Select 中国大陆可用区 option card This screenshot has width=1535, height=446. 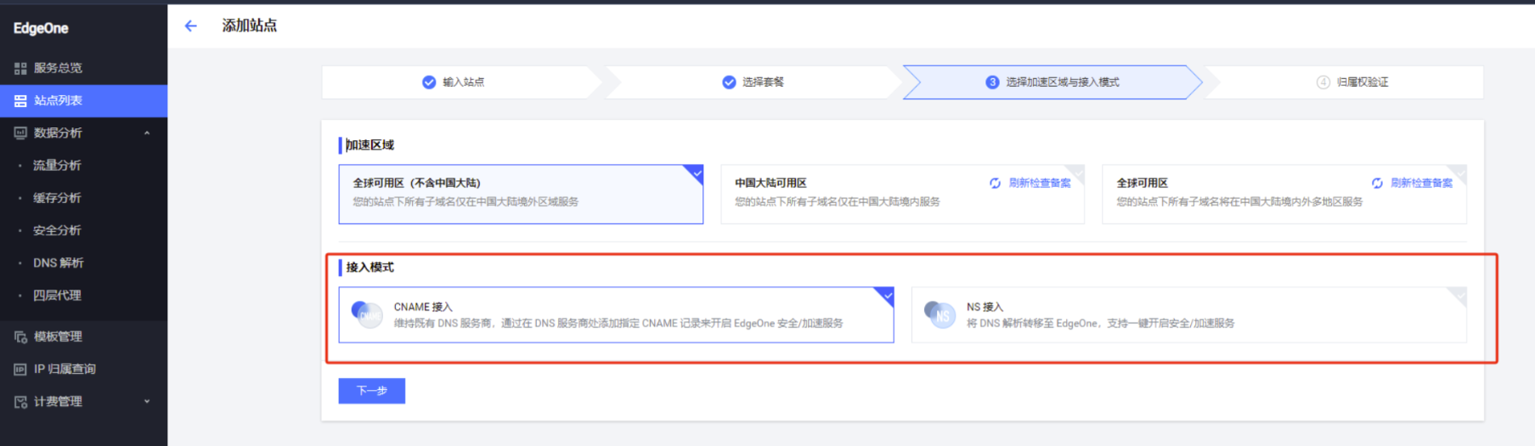tap(902, 194)
